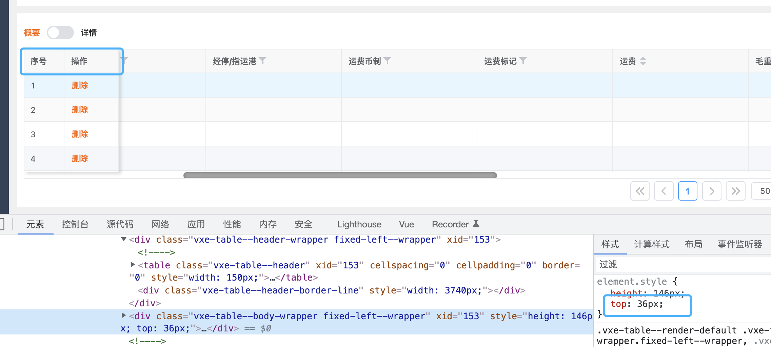Image resolution: width=771 pixels, height=347 pixels.
Task: Expand the highlighted vxe-table--body-wrapper div node
Action: tap(124, 316)
